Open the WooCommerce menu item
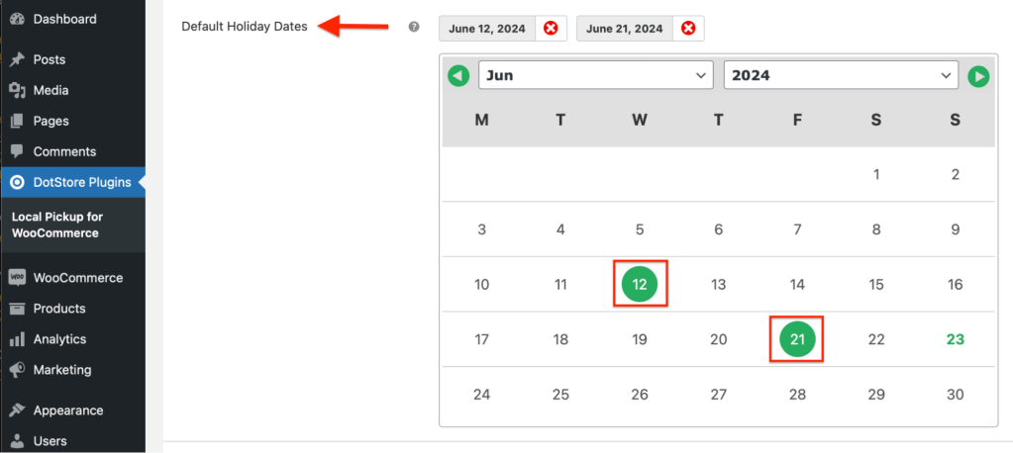Screen dimensions: 1013x453 tap(77, 278)
